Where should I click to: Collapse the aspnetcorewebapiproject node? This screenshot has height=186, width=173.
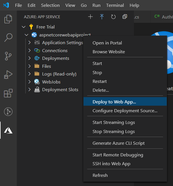(x=27, y=35)
